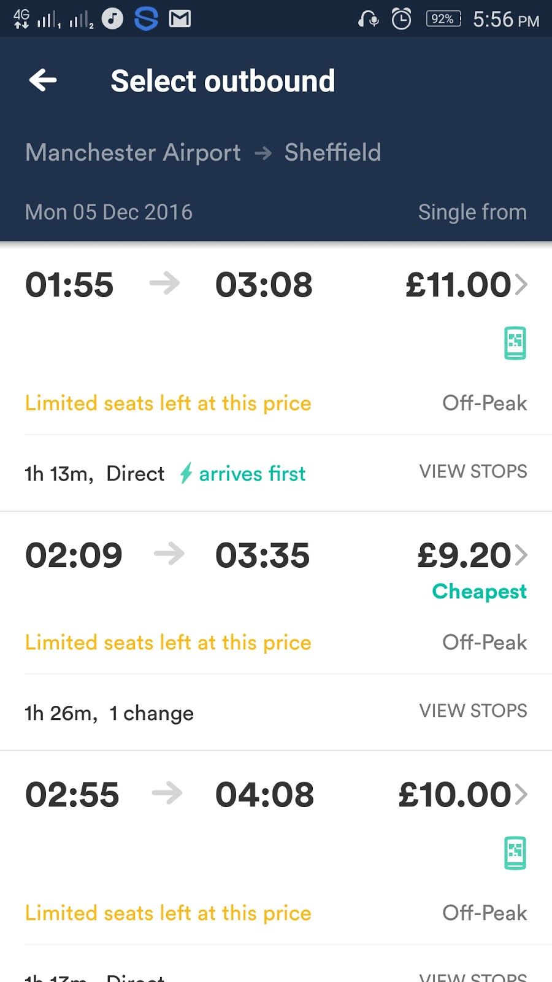This screenshot has width=552, height=982.
Task: Tap mobile ticket icon for 01:55 train
Action: 515,343
